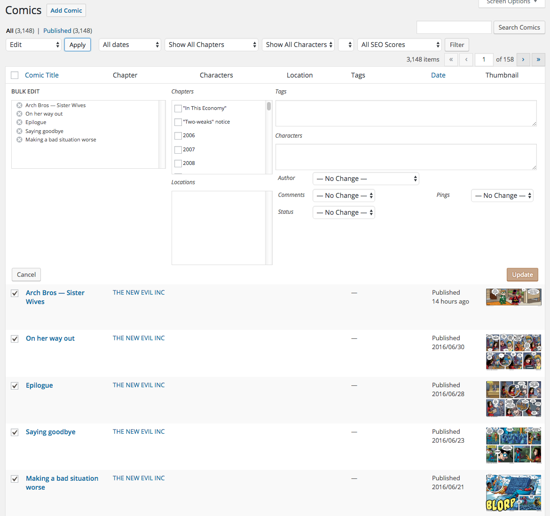Jump to last page of comics

(x=538, y=59)
